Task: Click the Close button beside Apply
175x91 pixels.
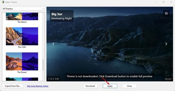Action: click(129, 86)
